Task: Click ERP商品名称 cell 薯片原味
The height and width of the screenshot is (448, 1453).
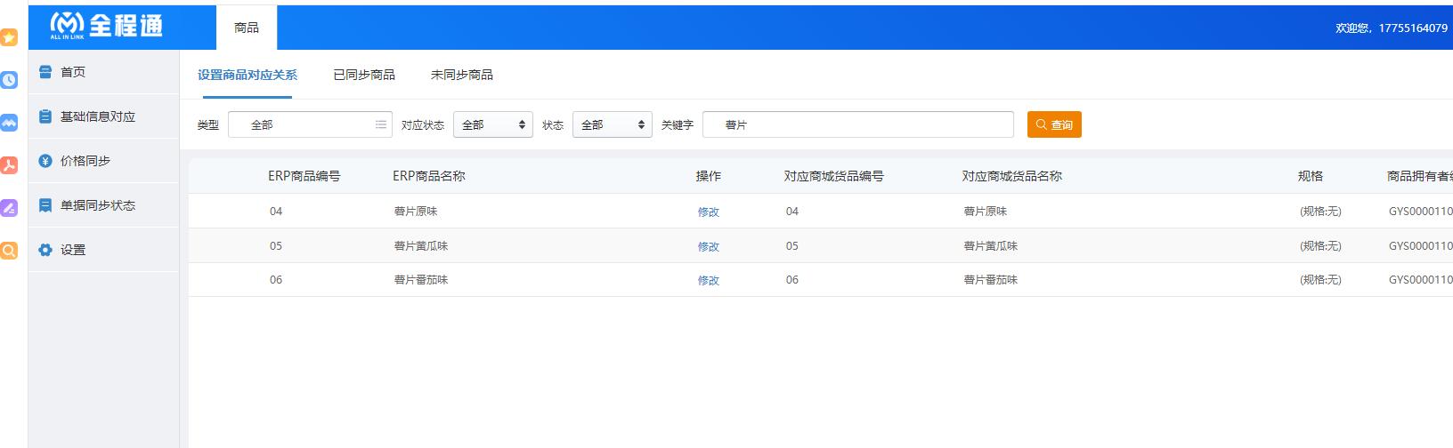Action: 416,212
